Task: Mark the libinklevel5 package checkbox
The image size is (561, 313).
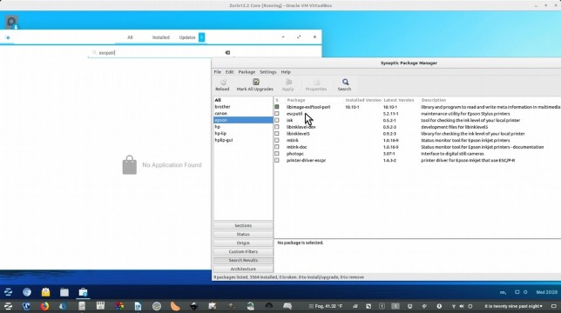Action: click(277, 134)
